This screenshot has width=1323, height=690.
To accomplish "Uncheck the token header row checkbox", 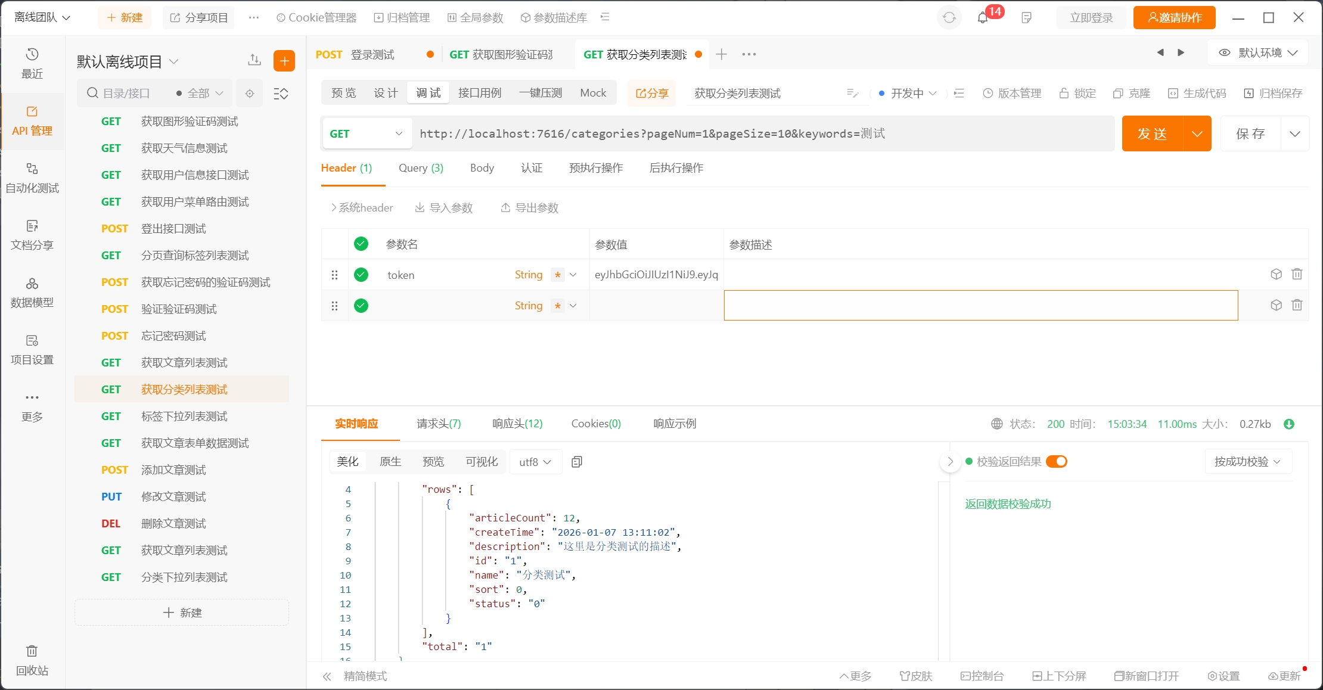I will coord(361,275).
